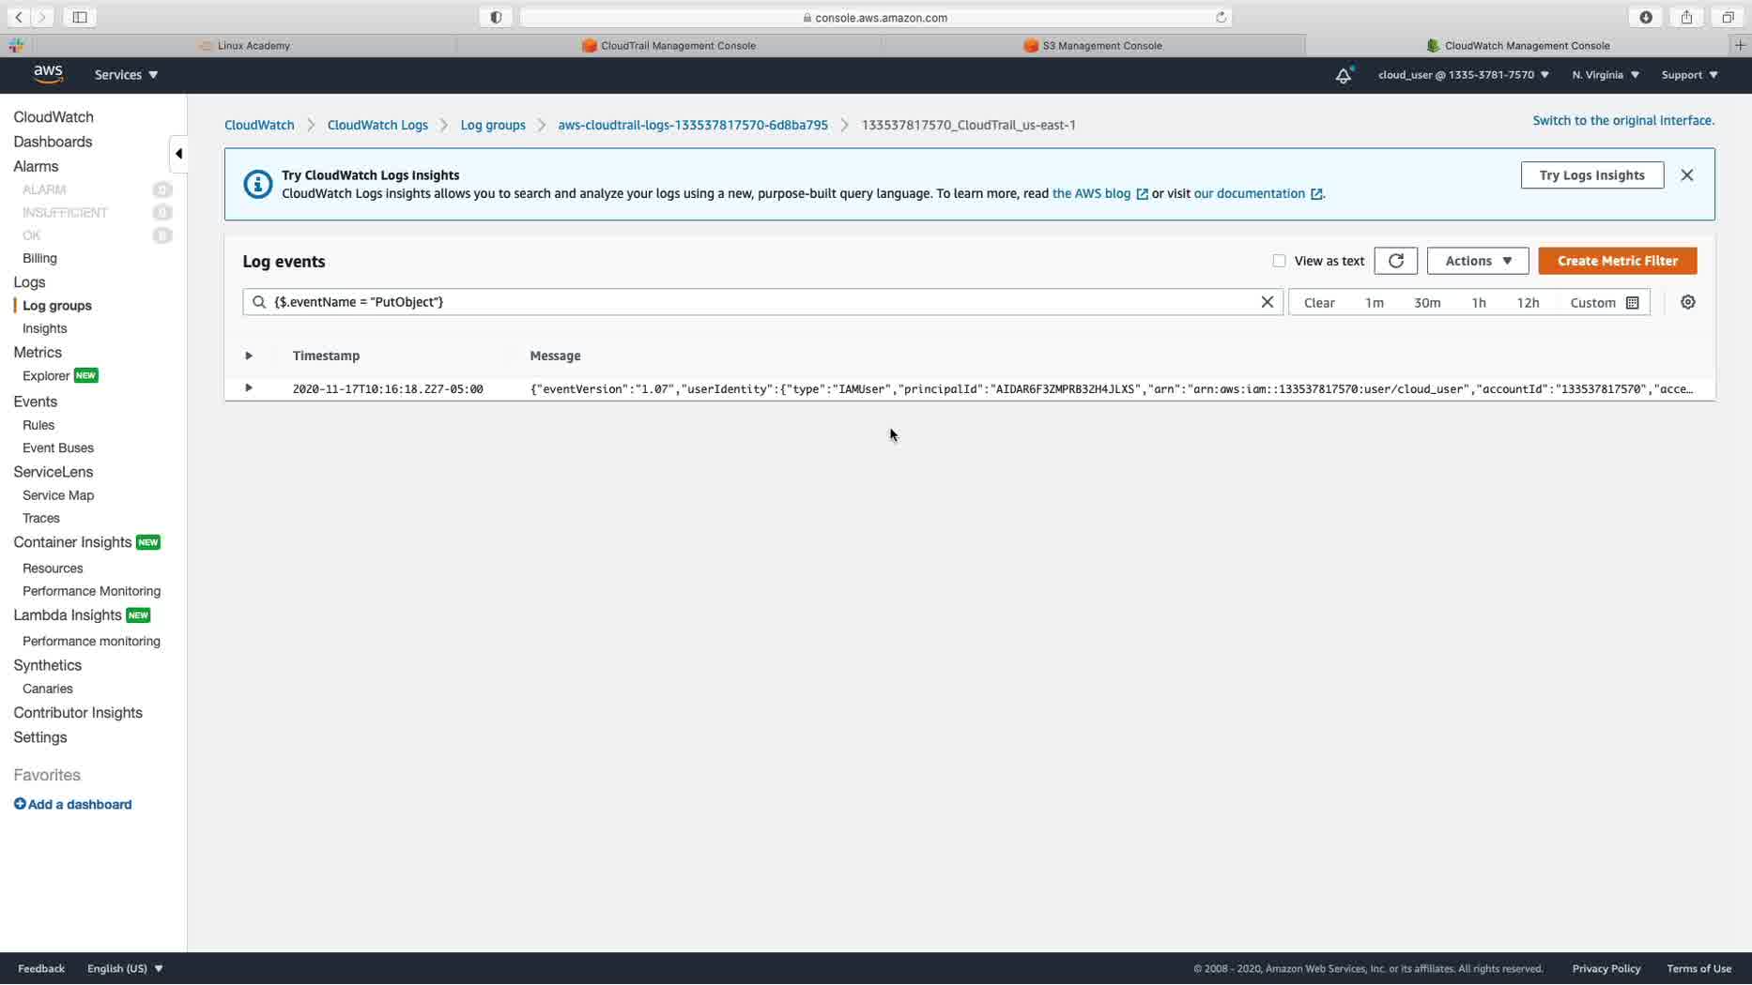Click the Safari address bar
Screen dimensions: 1752x985
875,17
